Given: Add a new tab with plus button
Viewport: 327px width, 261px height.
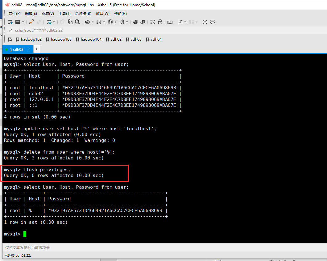Looking at the screenshot, I should click(37, 49).
